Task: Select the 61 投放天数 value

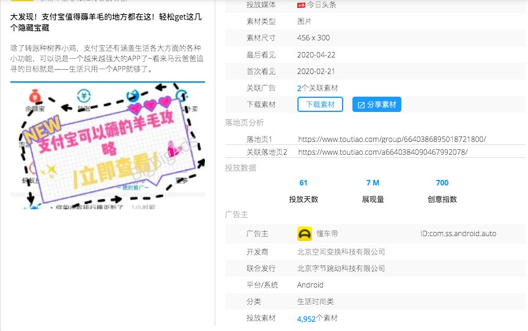Action: point(303,183)
